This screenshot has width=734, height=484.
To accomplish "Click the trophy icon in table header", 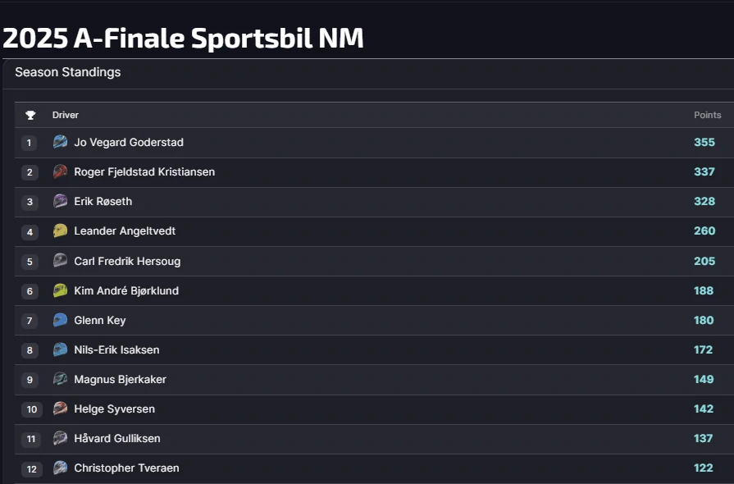I will pyautogui.click(x=30, y=115).
